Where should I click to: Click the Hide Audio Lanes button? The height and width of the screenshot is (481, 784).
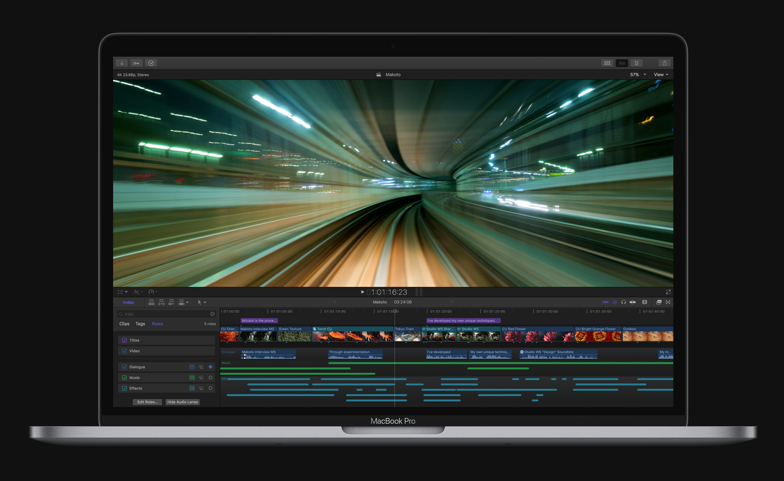point(182,402)
